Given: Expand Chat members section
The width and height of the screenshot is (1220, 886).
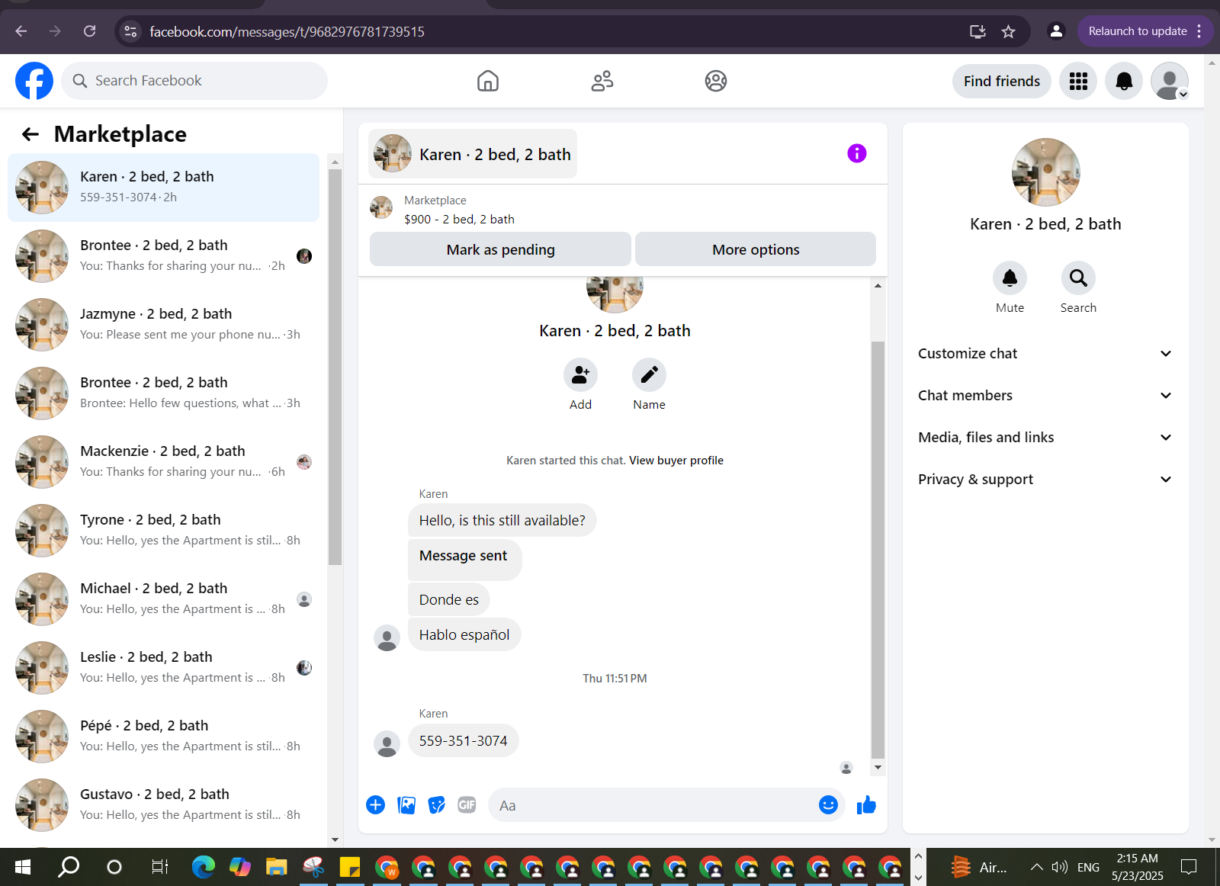Looking at the screenshot, I should pyautogui.click(x=1045, y=395).
